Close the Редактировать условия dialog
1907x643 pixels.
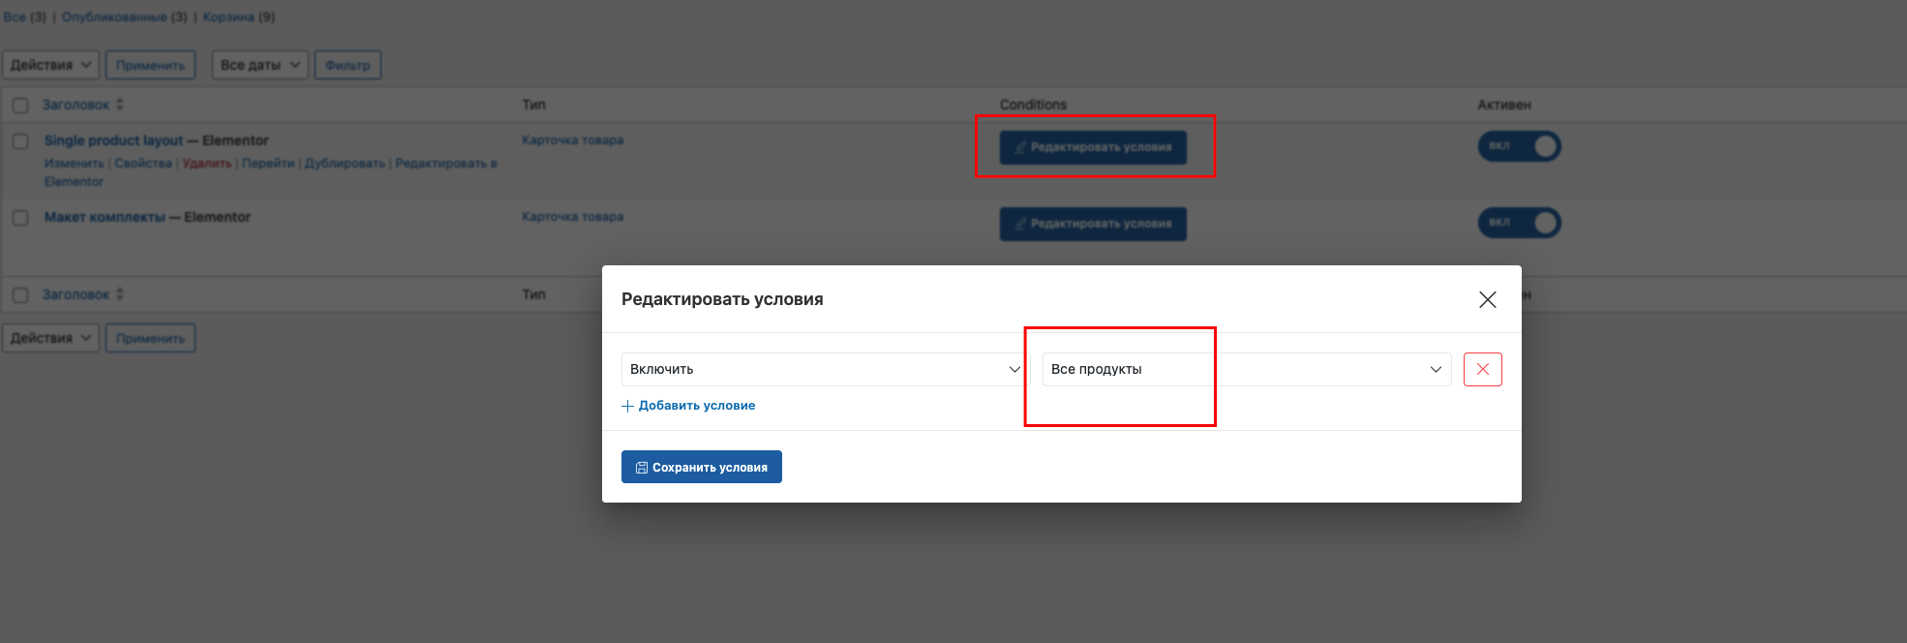[x=1488, y=299]
